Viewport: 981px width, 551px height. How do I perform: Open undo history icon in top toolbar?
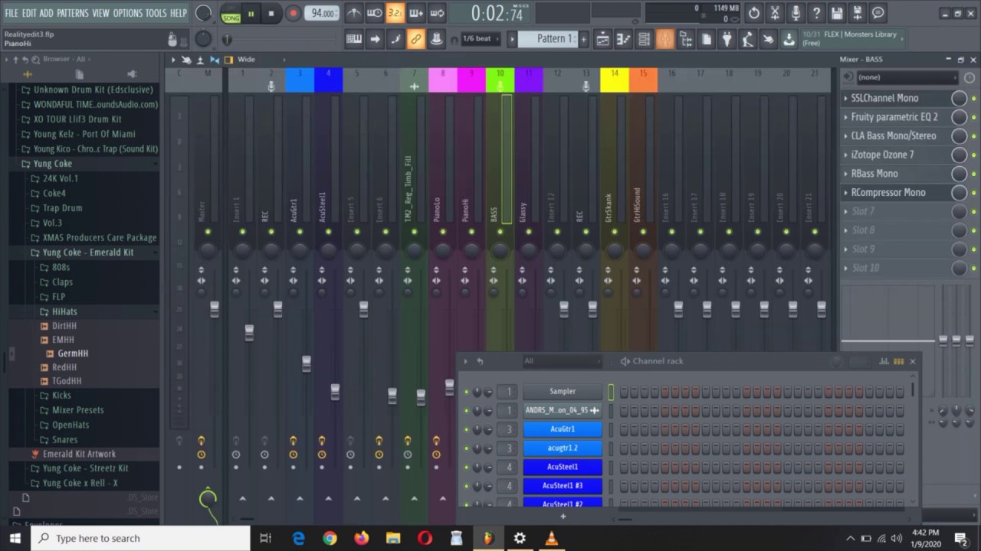click(x=754, y=13)
